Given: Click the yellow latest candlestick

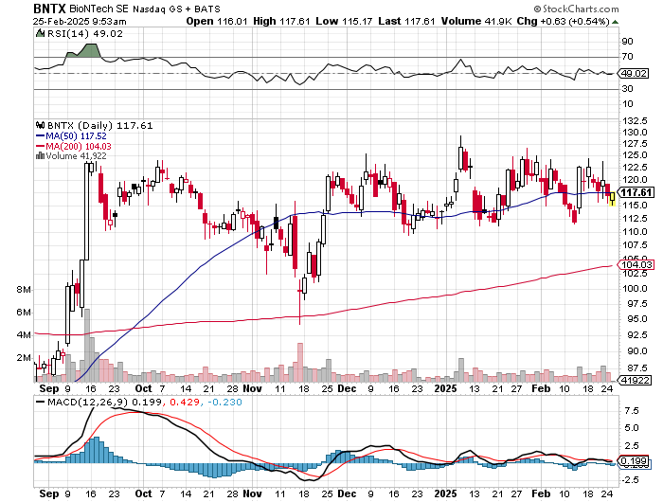Looking at the screenshot, I should coord(612,198).
